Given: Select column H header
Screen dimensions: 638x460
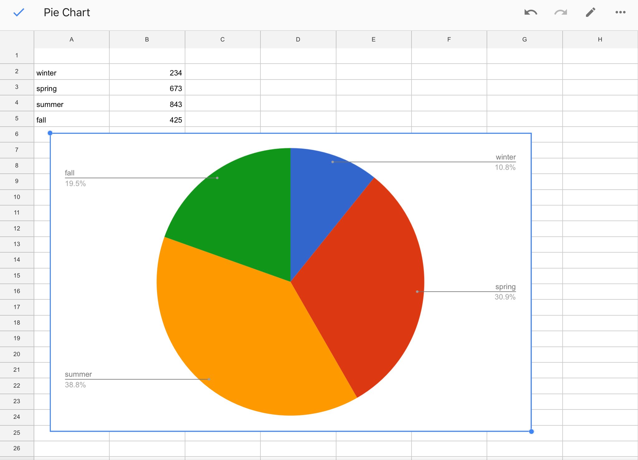Looking at the screenshot, I should 600,40.
